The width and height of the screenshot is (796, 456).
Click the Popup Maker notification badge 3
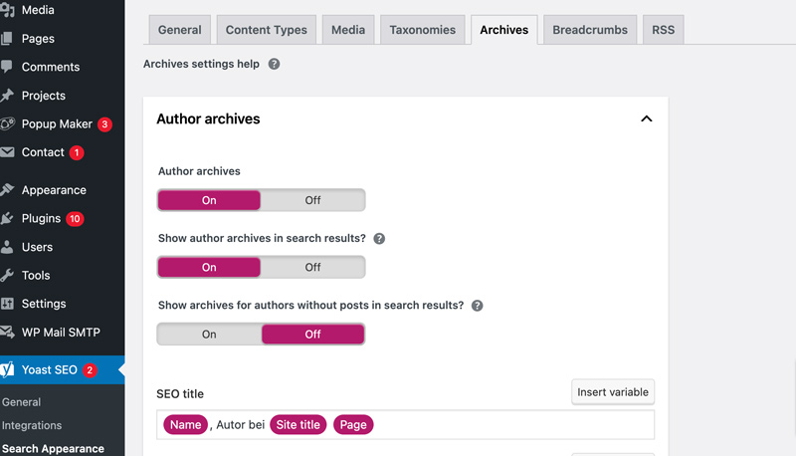point(104,123)
